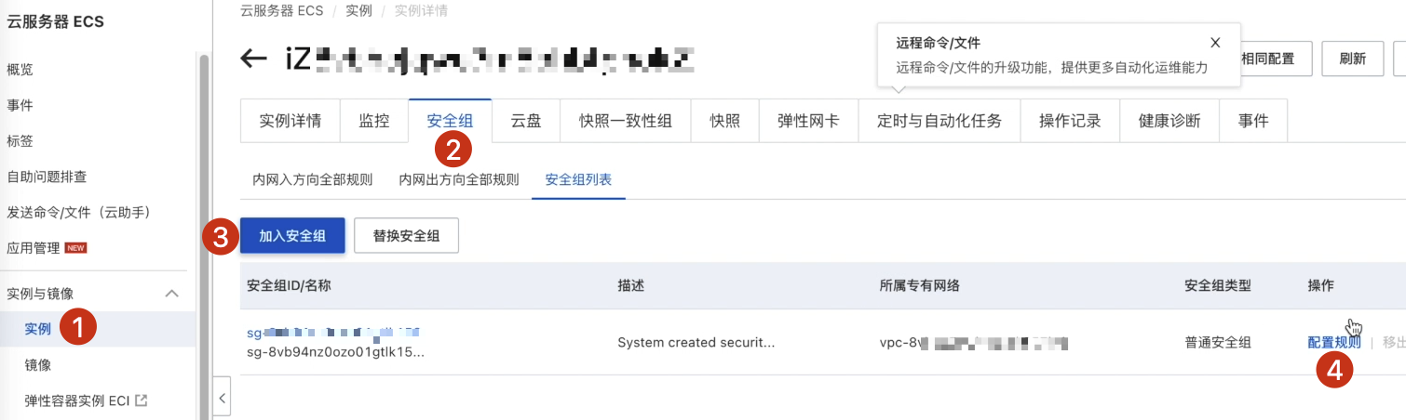This screenshot has width=1406, height=420.
Task: Open 概览 in the sidebar
Action: click(x=20, y=70)
